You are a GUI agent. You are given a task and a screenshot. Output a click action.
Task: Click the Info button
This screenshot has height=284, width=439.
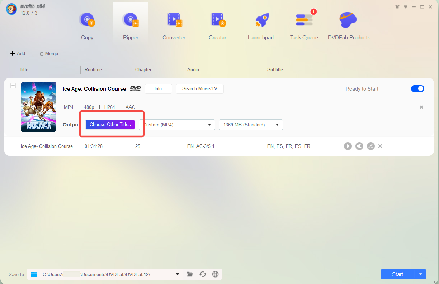(x=158, y=89)
